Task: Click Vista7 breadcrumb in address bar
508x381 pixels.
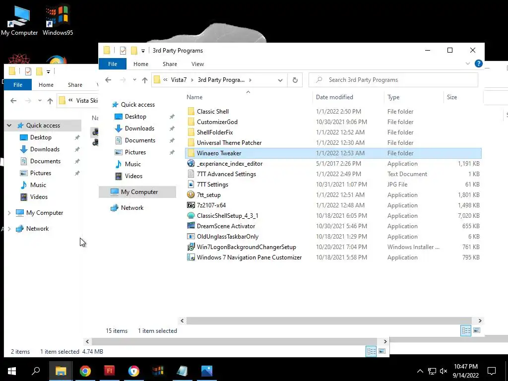Action: pyautogui.click(x=179, y=80)
